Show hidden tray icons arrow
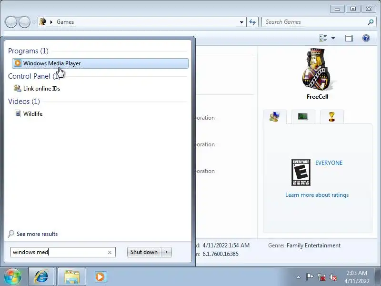Image resolution: width=381 pixels, height=286 pixels. [299, 277]
